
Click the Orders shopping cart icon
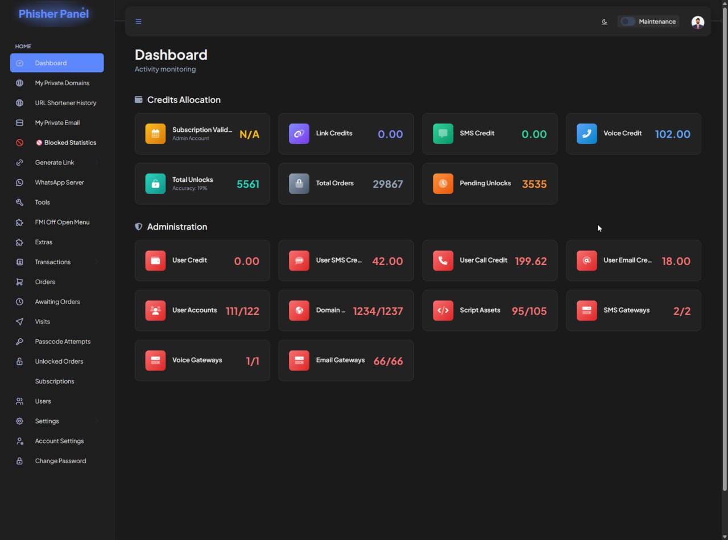tap(19, 282)
